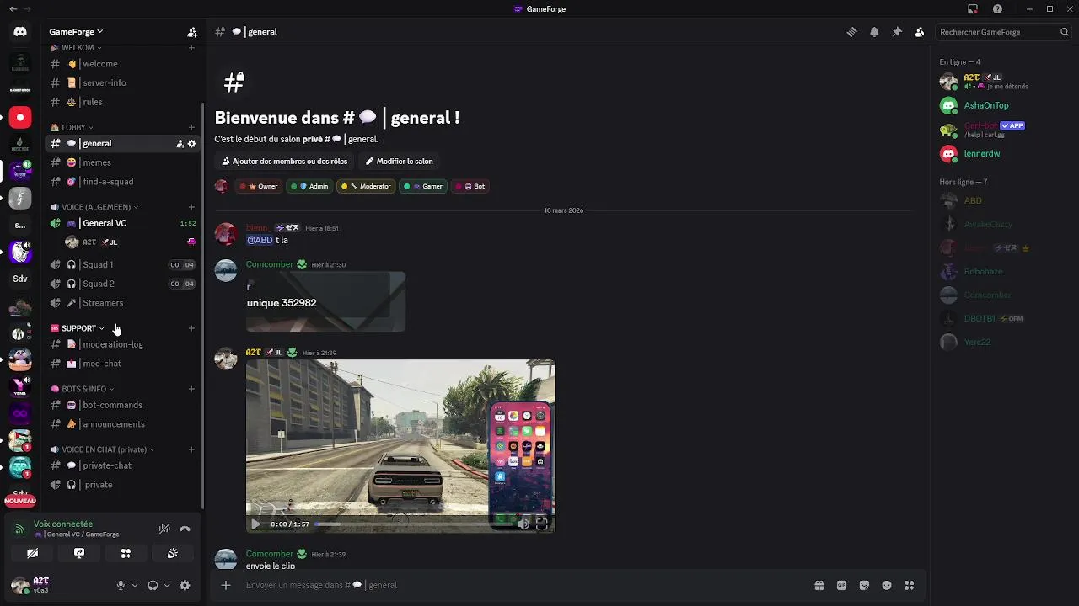Click Modifier le salon button

400,161
